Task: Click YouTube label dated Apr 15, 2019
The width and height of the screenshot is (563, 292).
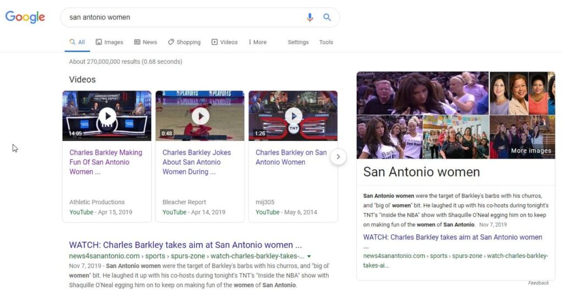Action: [81, 212]
